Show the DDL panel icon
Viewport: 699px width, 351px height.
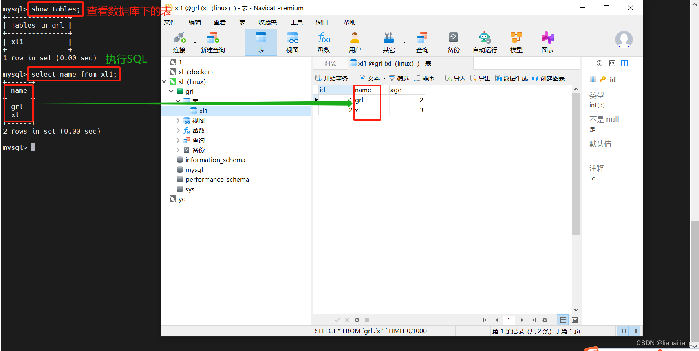point(612,63)
